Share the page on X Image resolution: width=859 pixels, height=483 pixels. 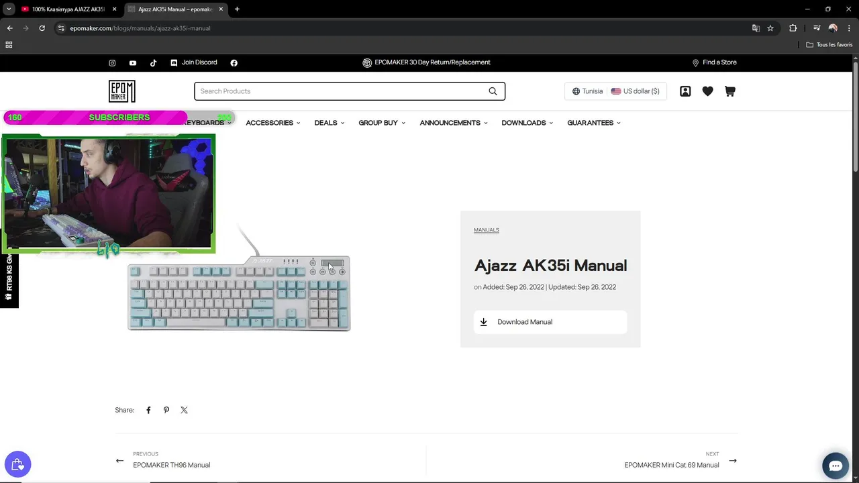(x=184, y=410)
